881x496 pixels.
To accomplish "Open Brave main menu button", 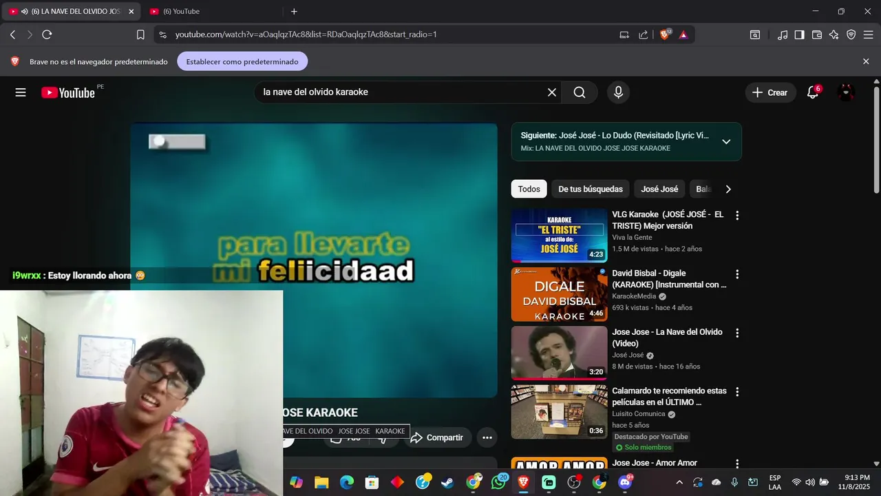I will point(868,34).
